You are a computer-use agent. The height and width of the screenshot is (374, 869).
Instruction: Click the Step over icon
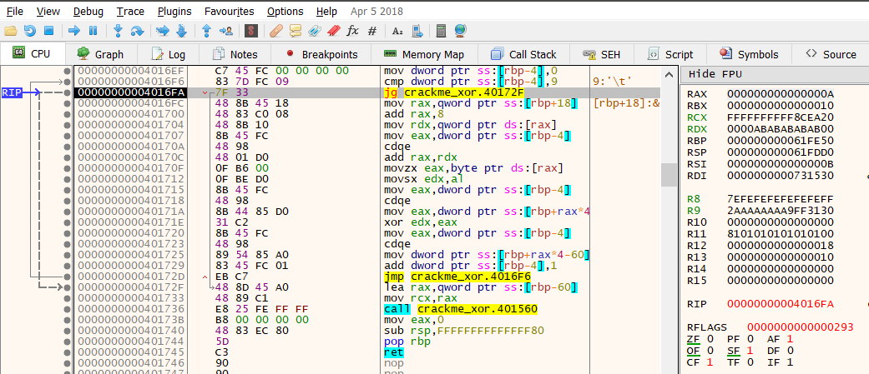click(x=139, y=31)
